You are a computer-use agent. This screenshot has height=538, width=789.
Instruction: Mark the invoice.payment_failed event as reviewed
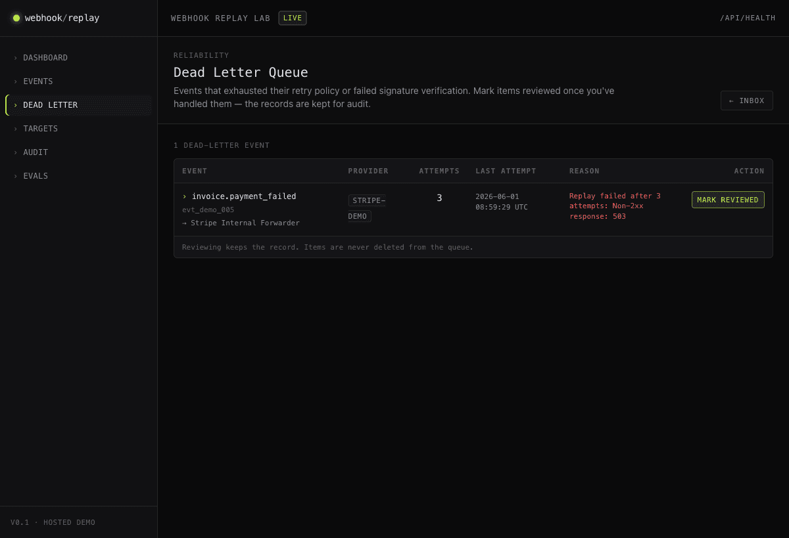tap(728, 200)
